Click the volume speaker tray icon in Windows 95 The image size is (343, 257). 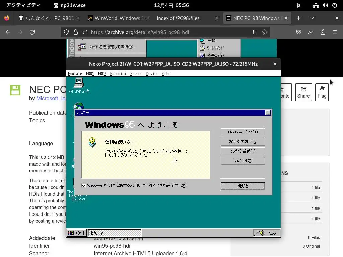click(x=262, y=233)
